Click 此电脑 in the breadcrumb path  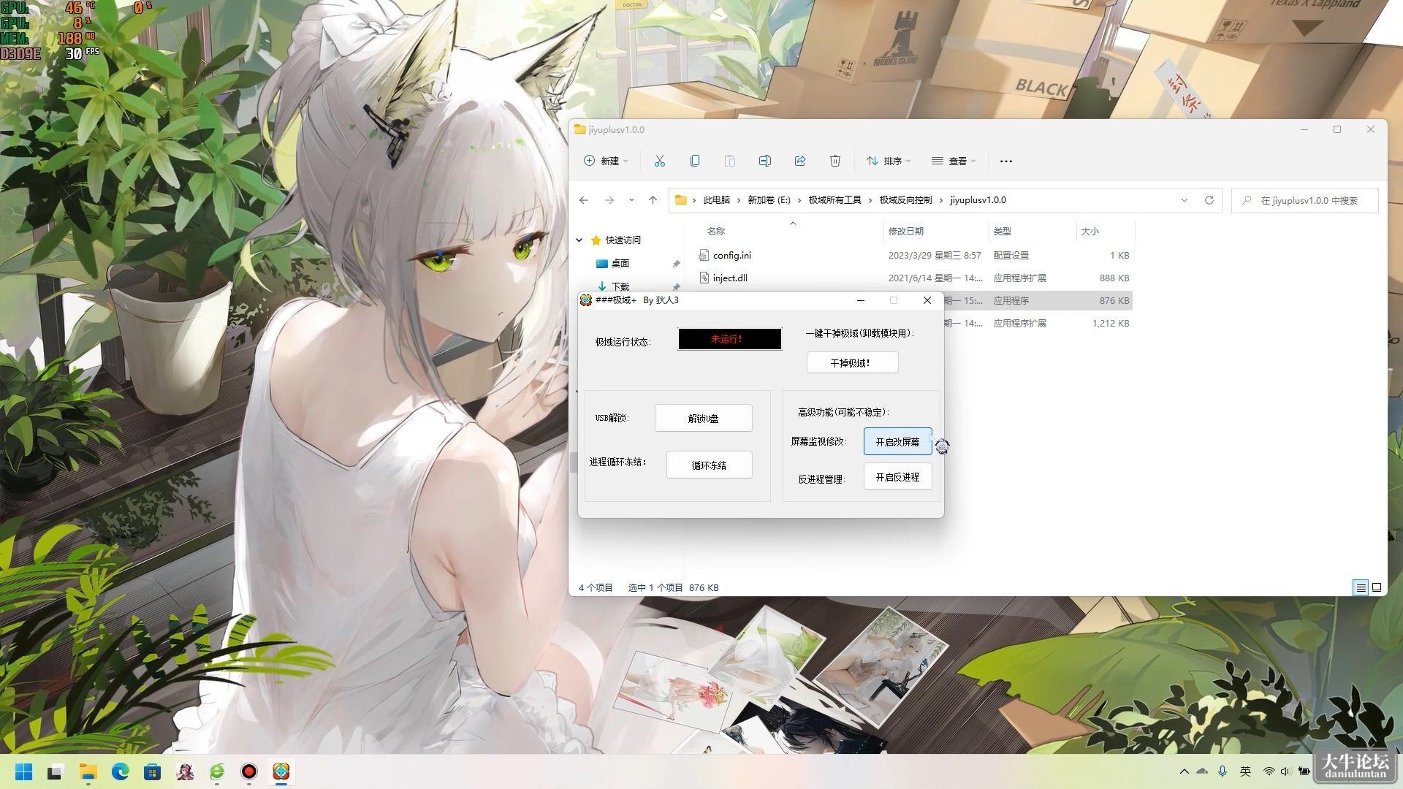click(x=716, y=200)
